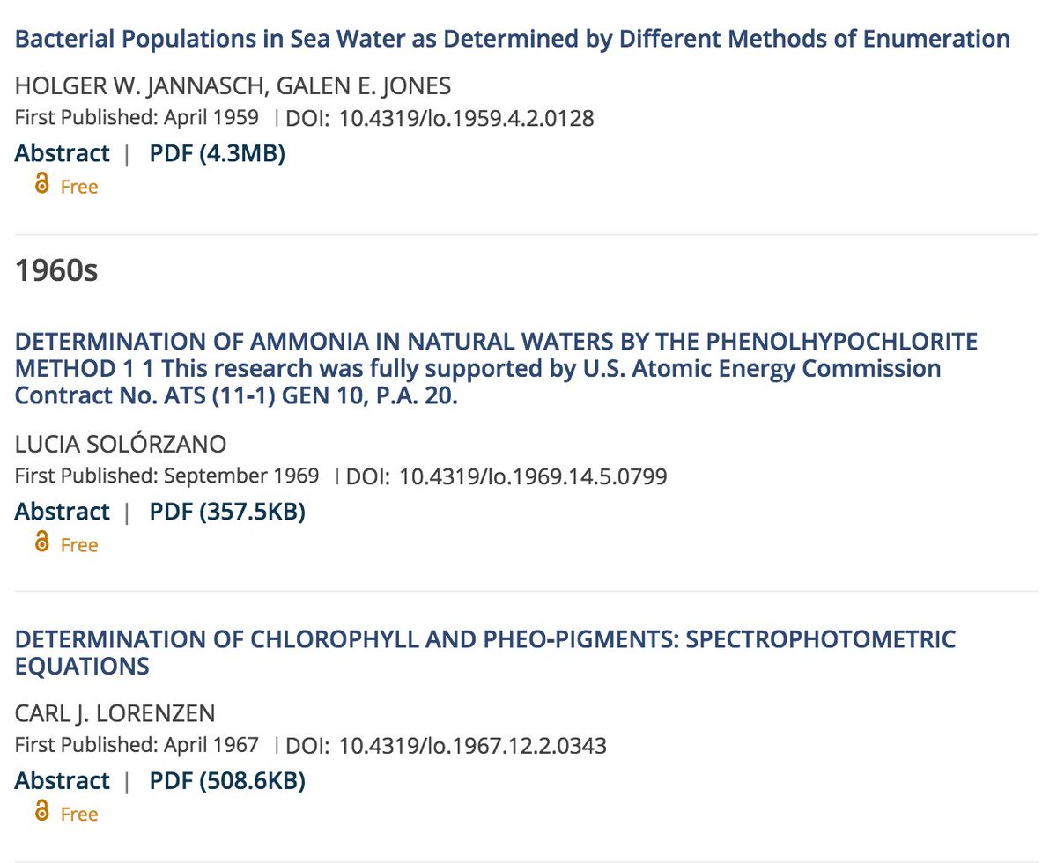Screen dimensions: 1057x863
Task: Download the 508.6KB PDF
Action: pos(227,781)
